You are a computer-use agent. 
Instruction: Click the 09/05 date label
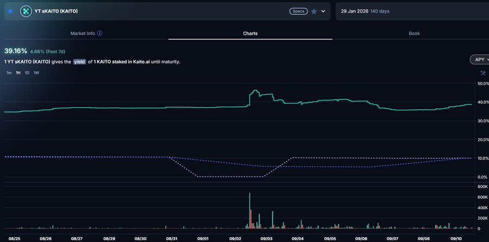[330, 239]
